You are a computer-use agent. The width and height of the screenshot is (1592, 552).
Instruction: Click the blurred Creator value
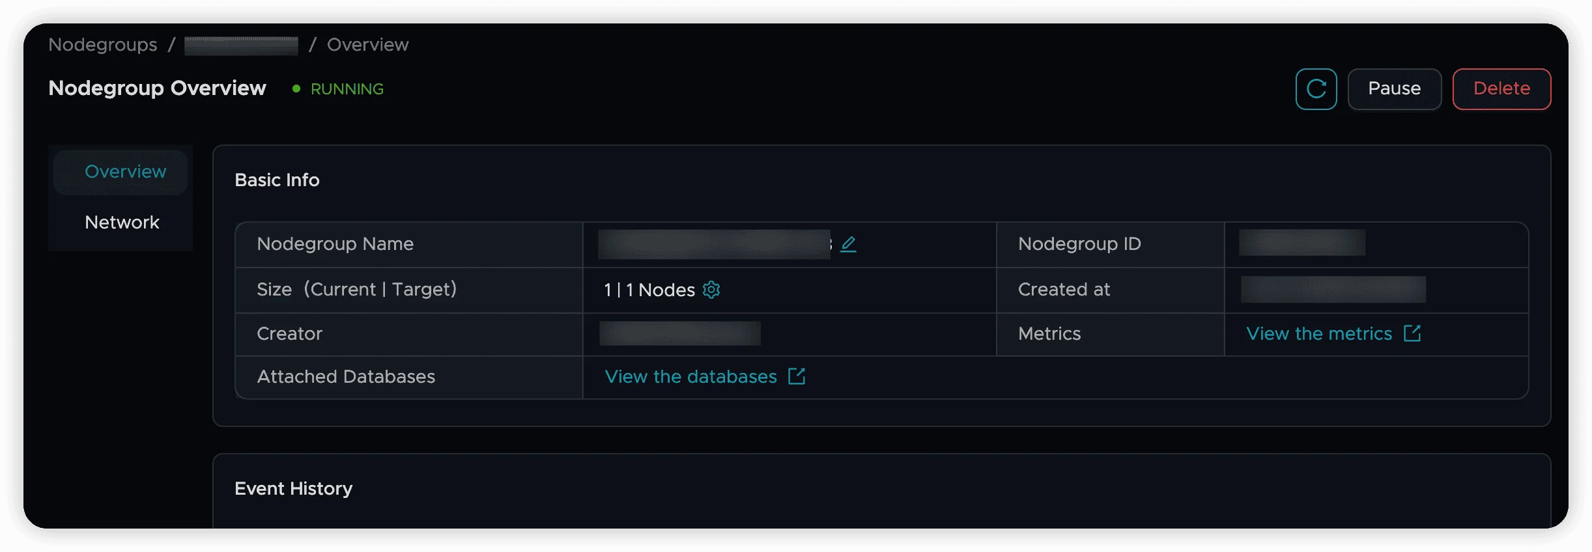click(679, 333)
